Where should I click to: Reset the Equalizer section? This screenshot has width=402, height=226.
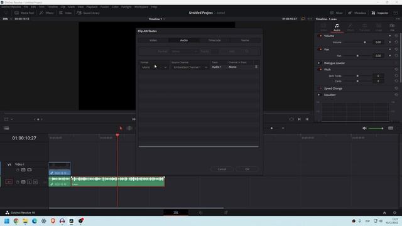coord(396,95)
